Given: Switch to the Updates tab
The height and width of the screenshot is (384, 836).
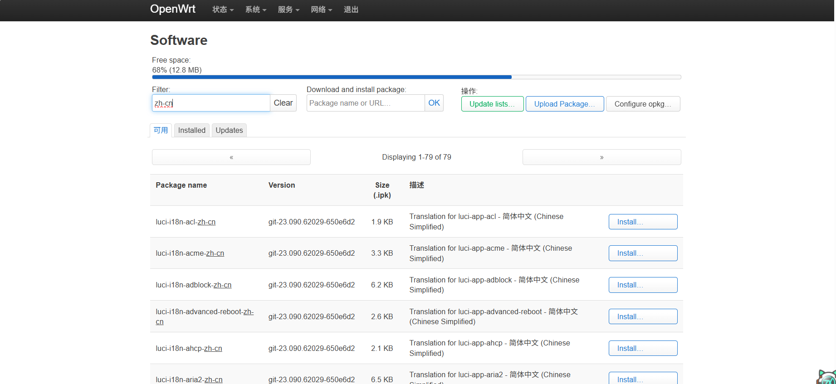Looking at the screenshot, I should pos(229,130).
